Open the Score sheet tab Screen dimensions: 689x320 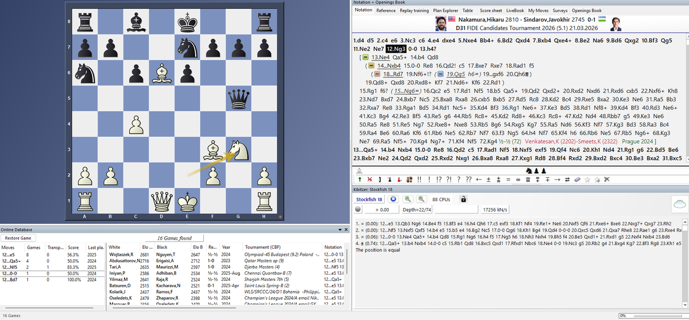490,10
